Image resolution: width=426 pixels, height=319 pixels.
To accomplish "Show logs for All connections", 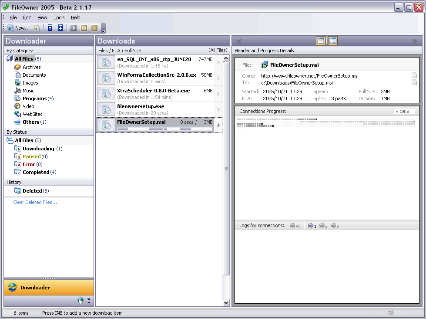I will 295,226.
